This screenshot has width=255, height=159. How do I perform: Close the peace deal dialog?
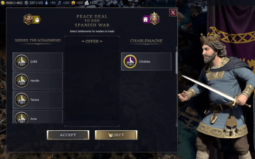(173, 12)
